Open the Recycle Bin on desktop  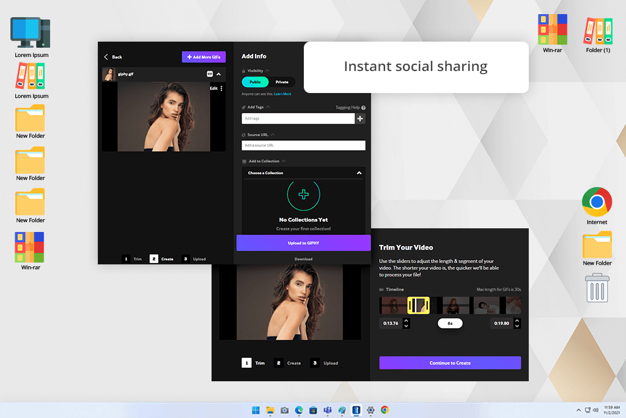pos(597,288)
